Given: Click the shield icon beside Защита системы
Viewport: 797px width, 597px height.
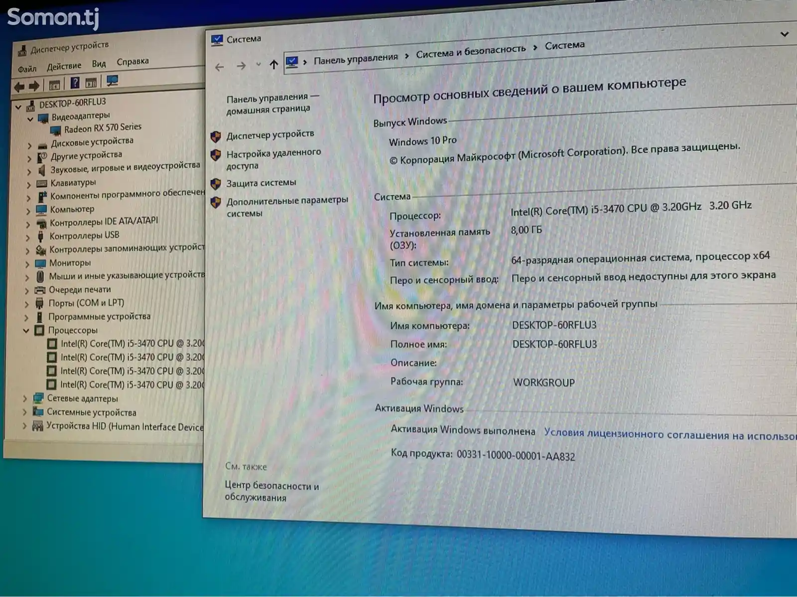Looking at the screenshot, I should click(216, 184).
